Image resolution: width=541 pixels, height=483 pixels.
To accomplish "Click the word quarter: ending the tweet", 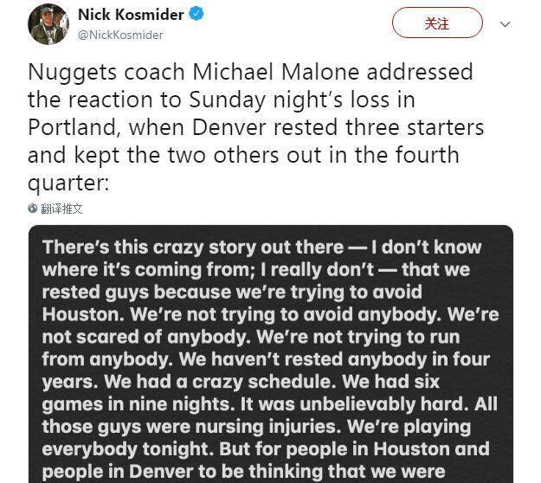I will pyautogui.click(x=68, y=184).
